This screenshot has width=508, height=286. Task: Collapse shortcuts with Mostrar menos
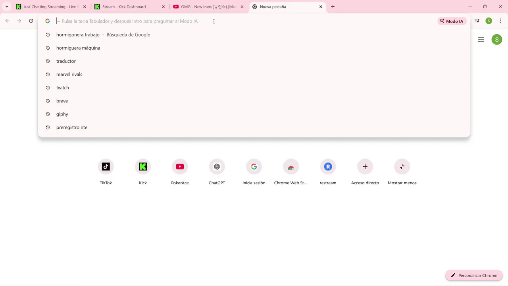tap(402, 167)
